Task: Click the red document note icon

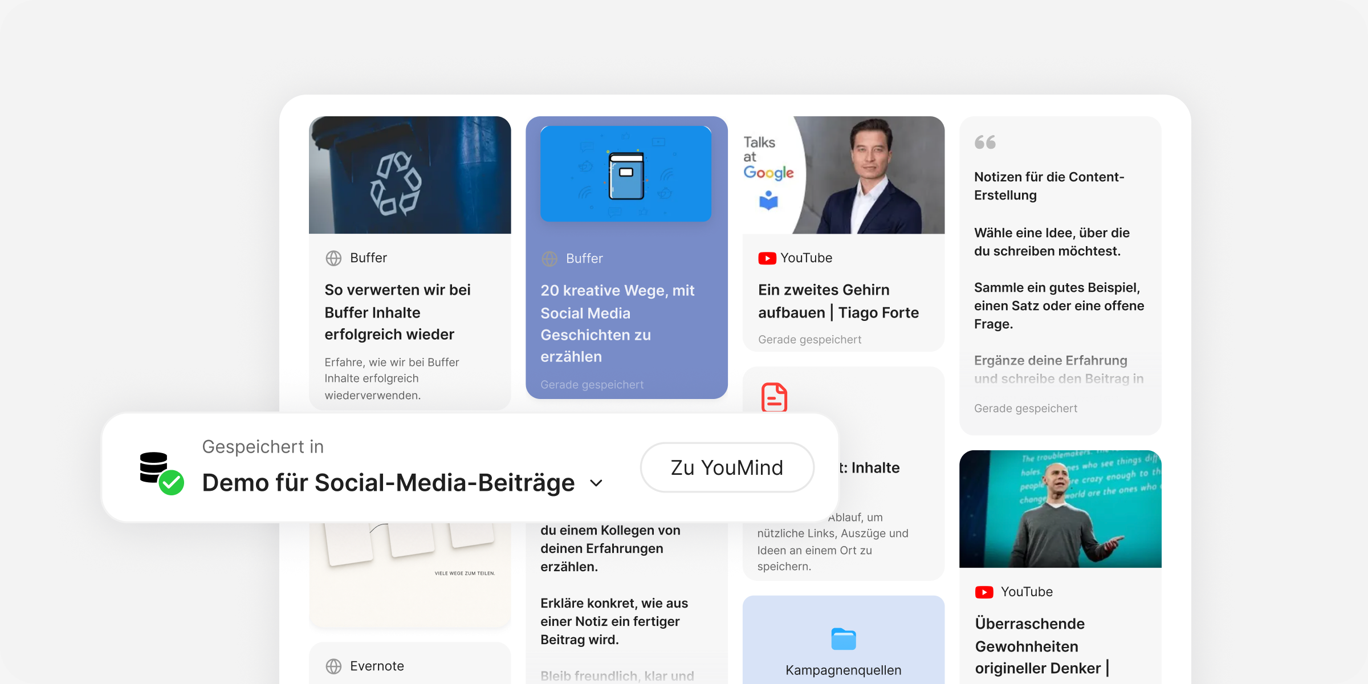Action: pyautogui.click(x=774, y=397)
